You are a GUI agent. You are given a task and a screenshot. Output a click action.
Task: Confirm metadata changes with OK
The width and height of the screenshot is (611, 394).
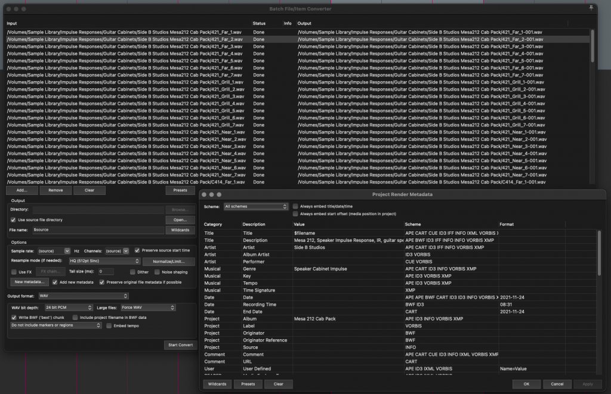click(526, 384)
